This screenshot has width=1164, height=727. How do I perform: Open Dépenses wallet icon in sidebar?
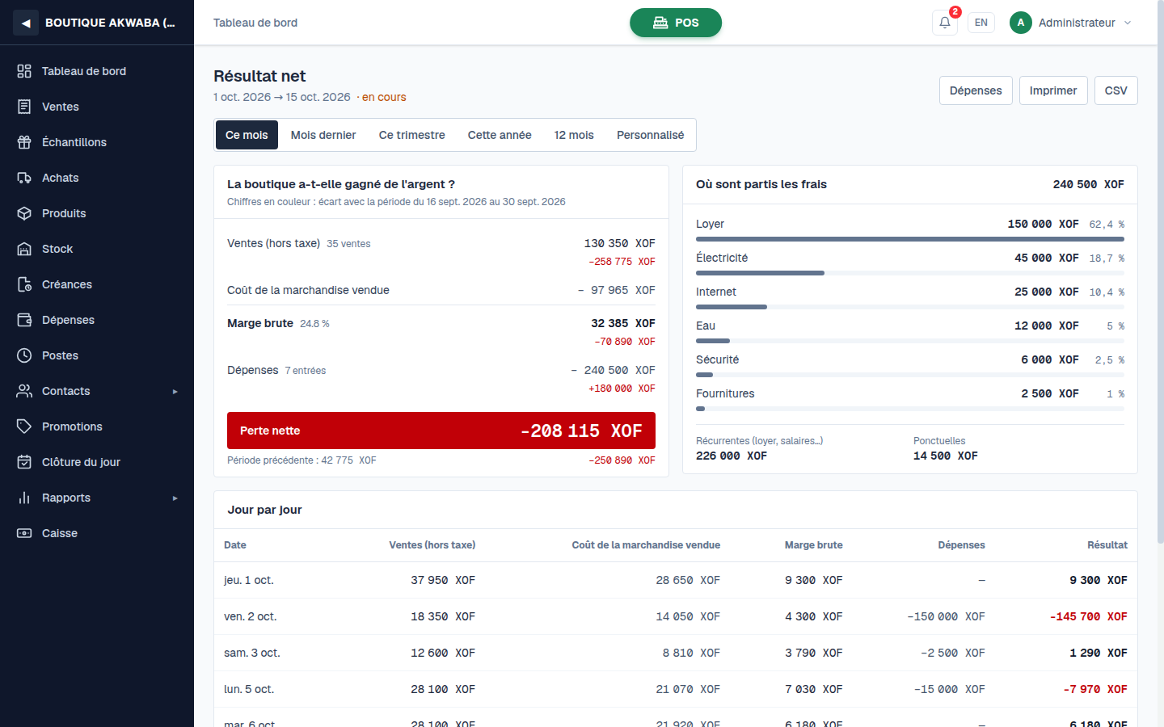(24, 320)
